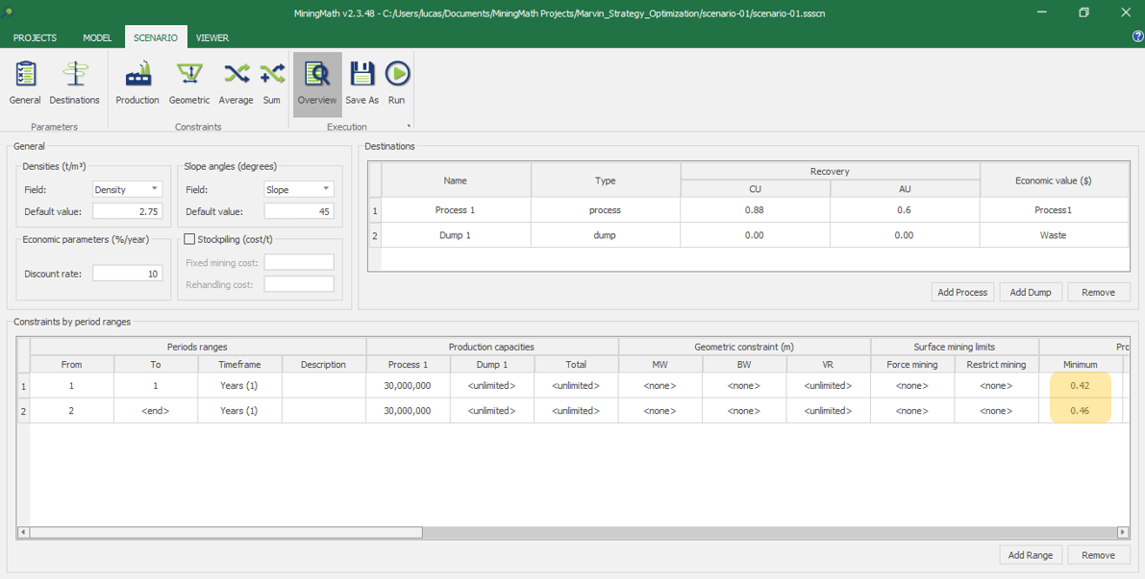The width and height of the screenshot is (1145, 579).
Task: Switch to the MODEL tab
Action: tap(97, 37)
